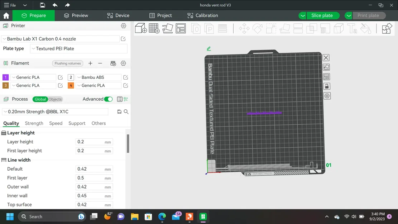
Task: Select the Global process scope
Action: [x=40, y=99]
